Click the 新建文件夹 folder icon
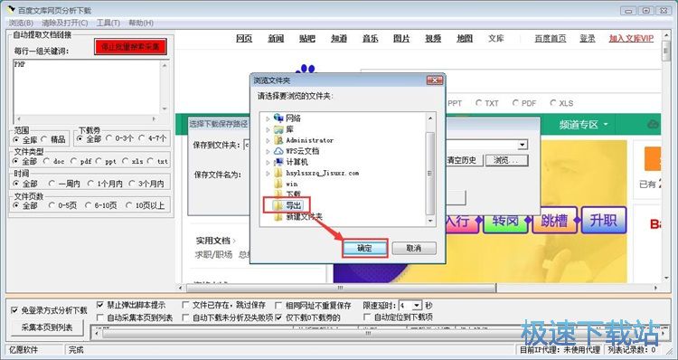The height and width of the screenshot is (360, 678). tap(278, 217)
